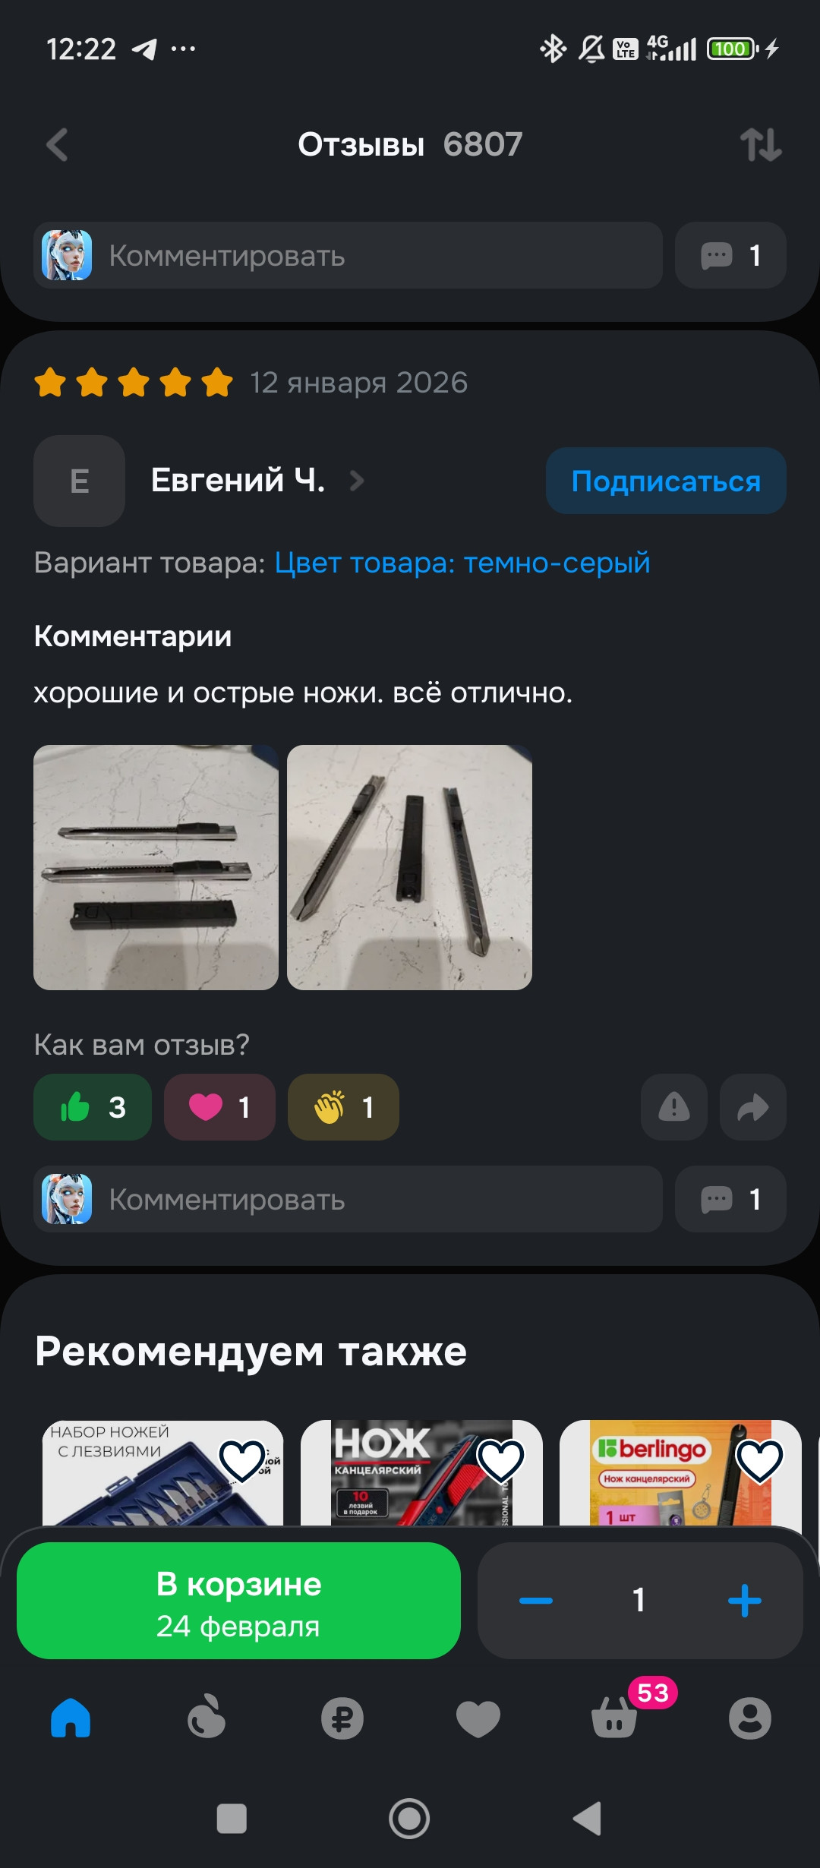This screenshot has height=1868, width=820.
Task: Toggle the pink heart reaction on review
Action: (x=219, y=1107)
